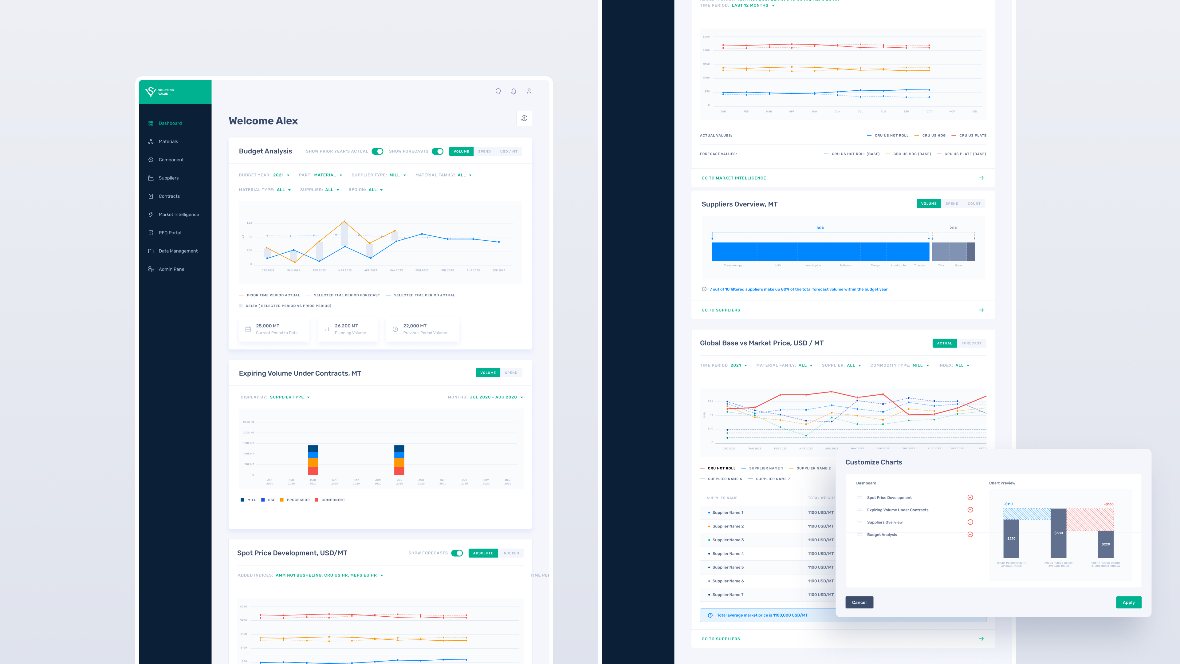Remove Spot Price Development via minus icon
The width and height of the screenshot is (1180, 664).
point(970,497)
